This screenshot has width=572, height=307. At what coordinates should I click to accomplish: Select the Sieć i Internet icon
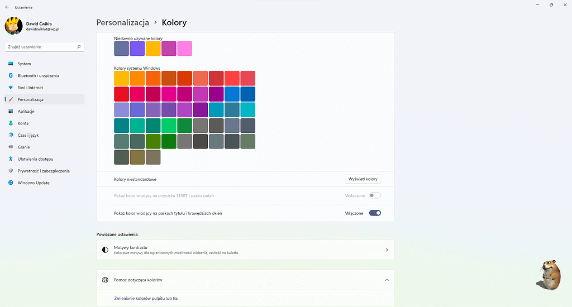coord(11,88)
